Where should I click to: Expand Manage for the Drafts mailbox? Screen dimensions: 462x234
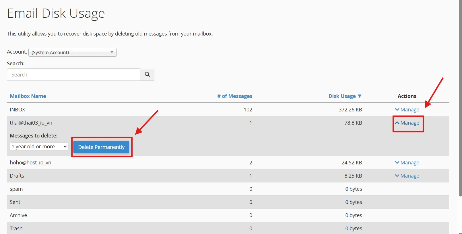pos(409,176)
